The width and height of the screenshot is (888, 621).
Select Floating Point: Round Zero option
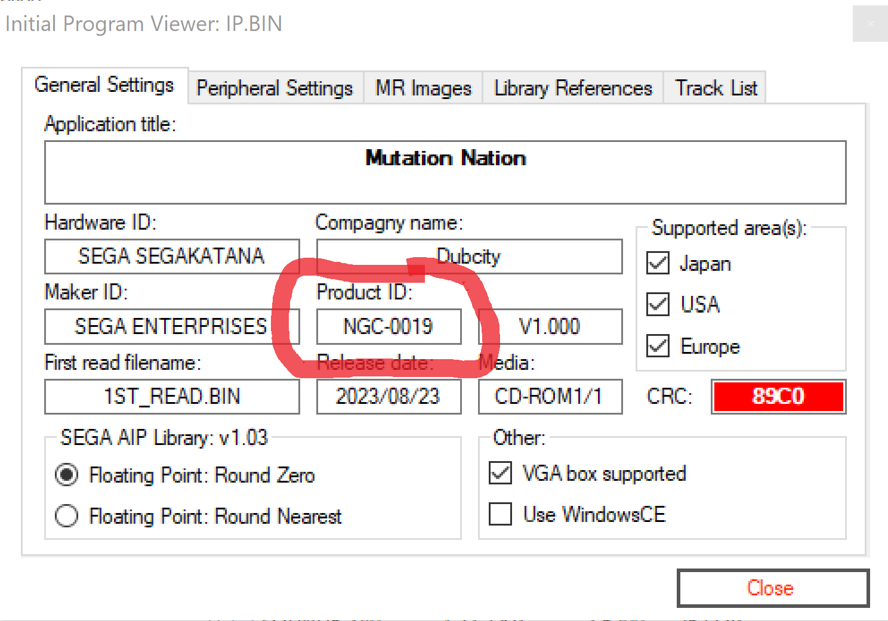[66, 475]
